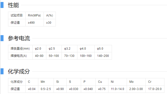Click the 140~200 current cell
Viewport: 167px width, 94px height.
pyautogui.click(x=103, y=56)
